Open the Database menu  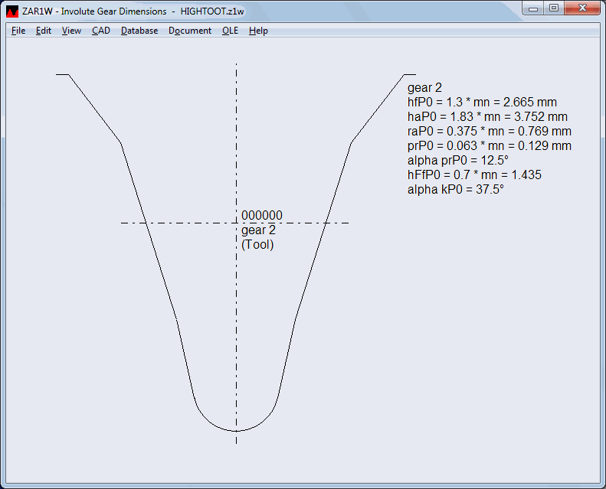(139, 31)
